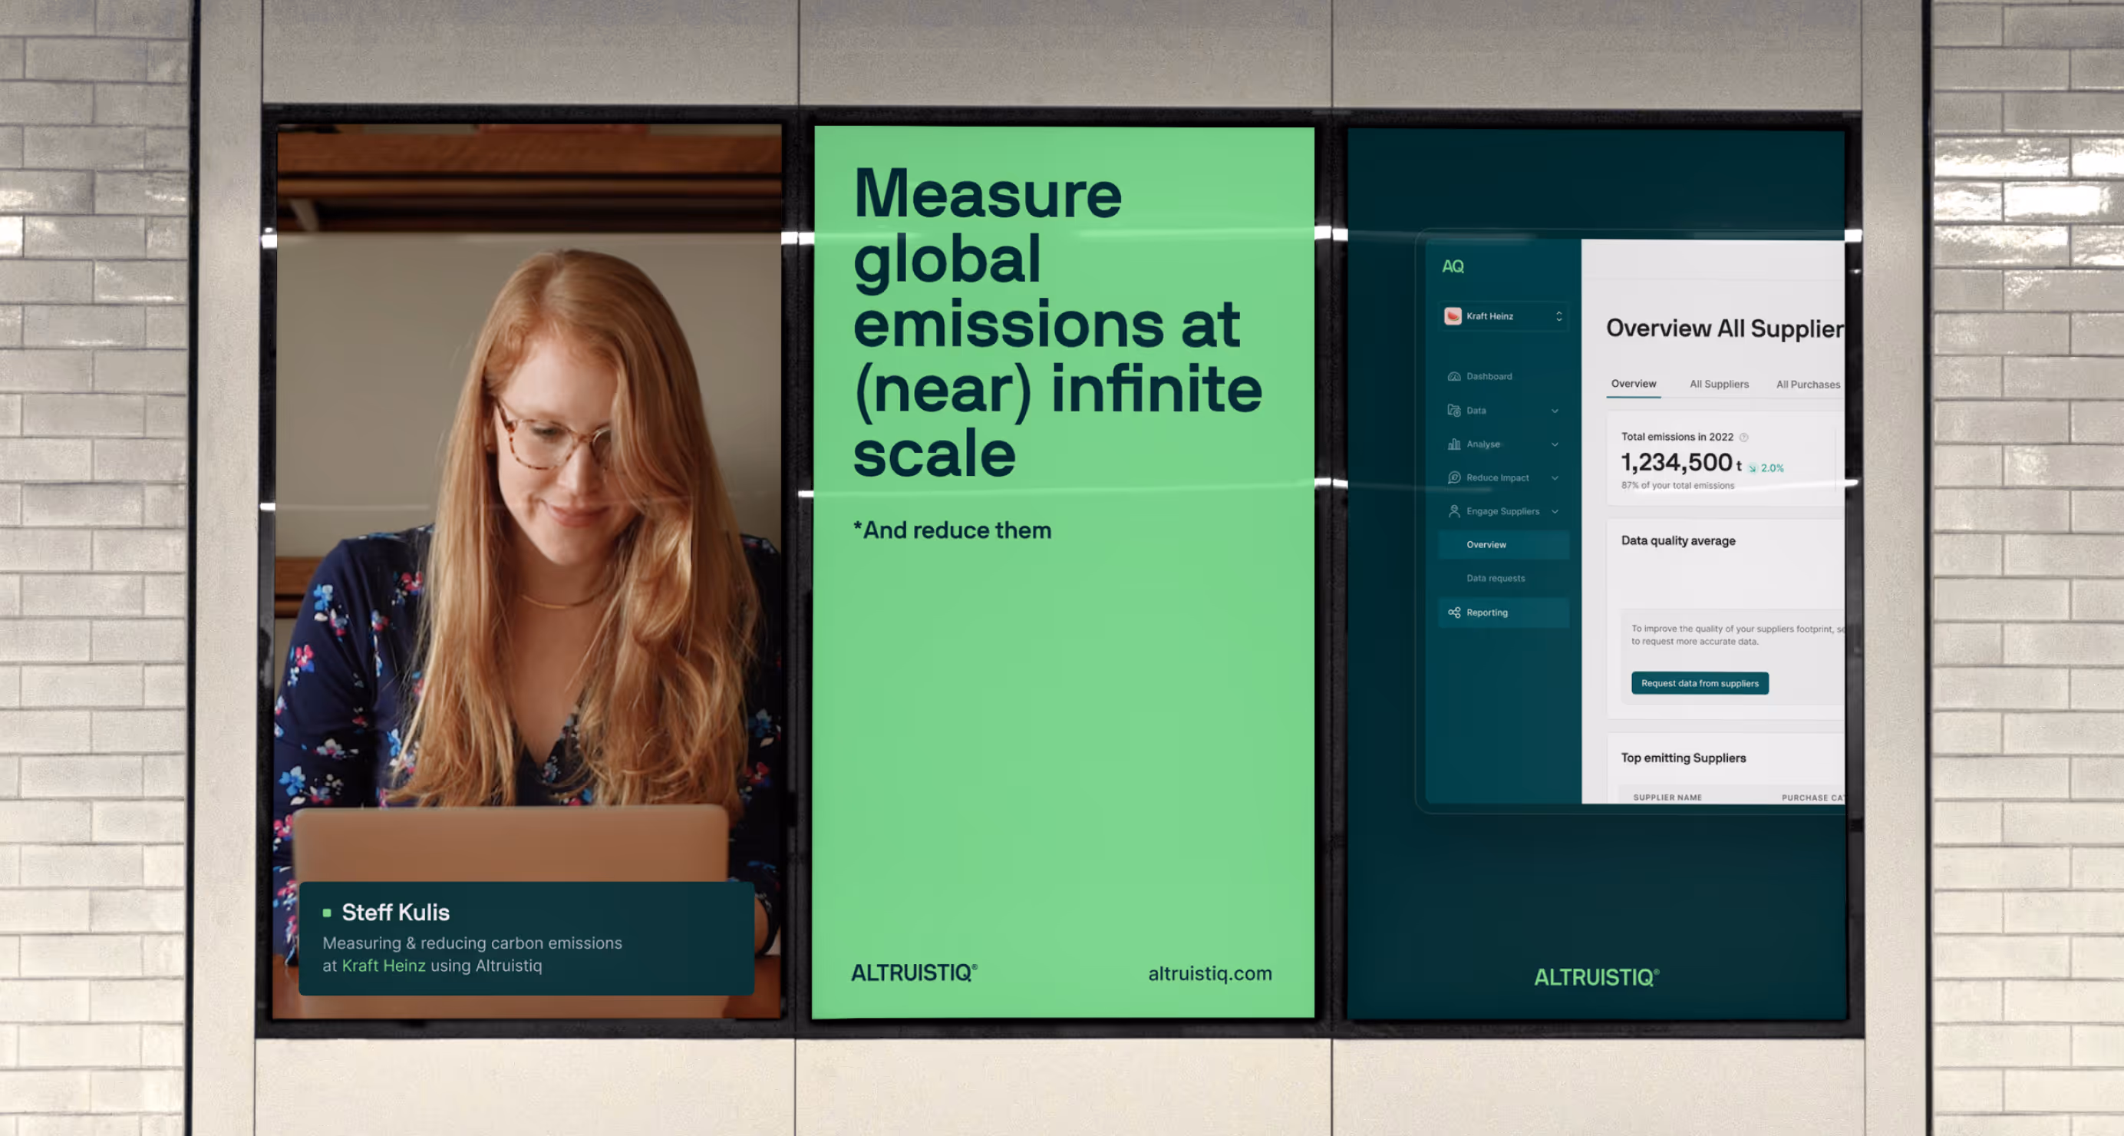
Task: Click the altruistiq.com link on green poster
Action: (x=1209, y=973)
